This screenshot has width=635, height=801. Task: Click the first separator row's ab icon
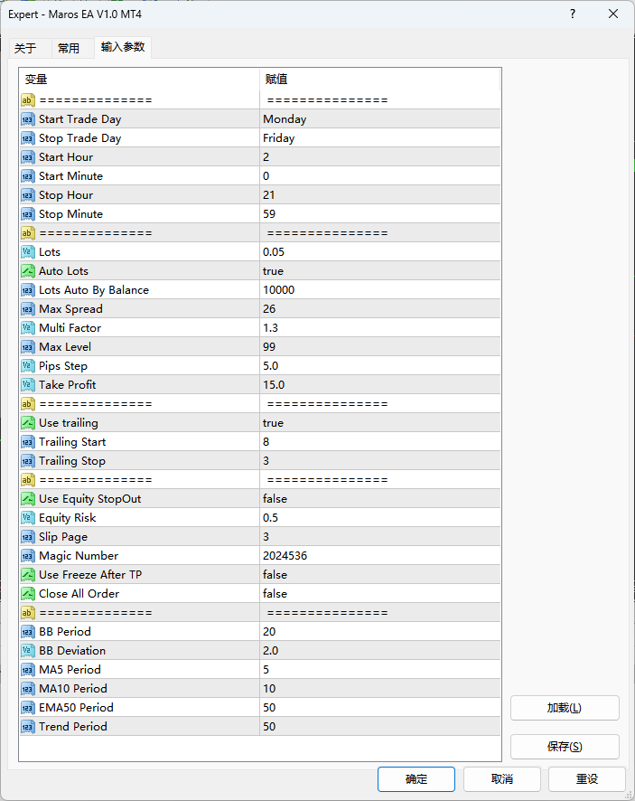[28, 100]
